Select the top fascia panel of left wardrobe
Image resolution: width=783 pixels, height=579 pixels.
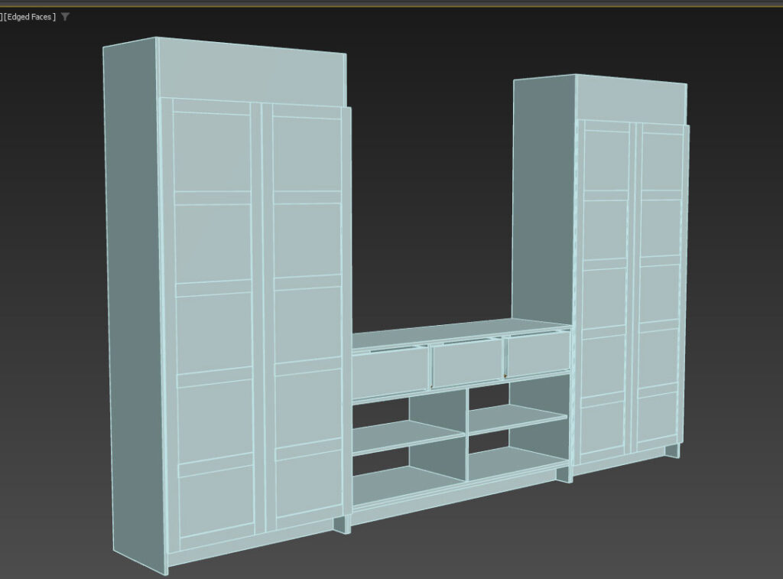pos(251,74)
